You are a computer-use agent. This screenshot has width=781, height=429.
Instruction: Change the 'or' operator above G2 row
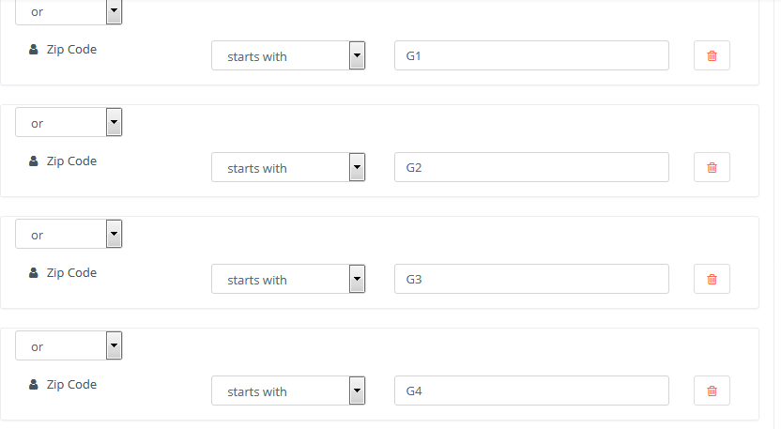point(69,122)
